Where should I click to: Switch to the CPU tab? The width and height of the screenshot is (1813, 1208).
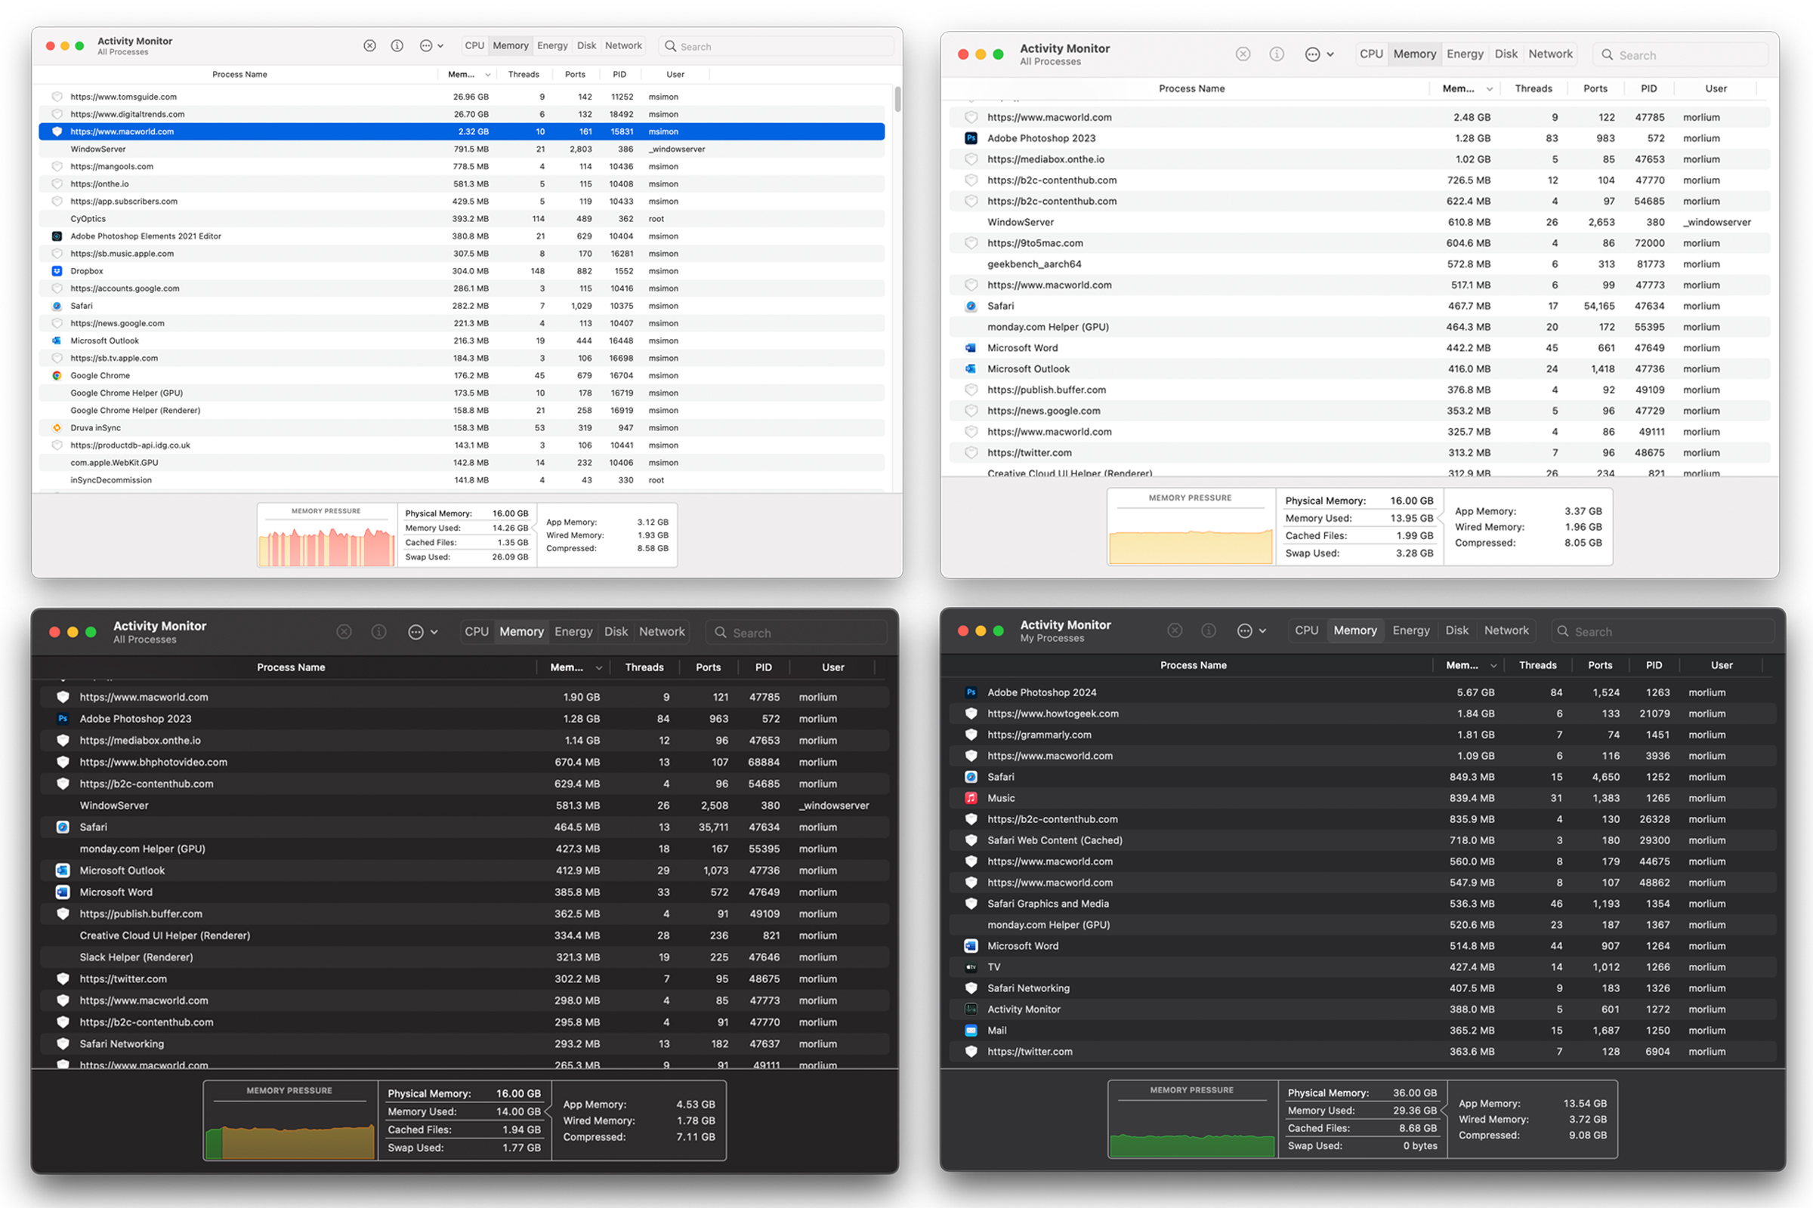tap(474, 45)
